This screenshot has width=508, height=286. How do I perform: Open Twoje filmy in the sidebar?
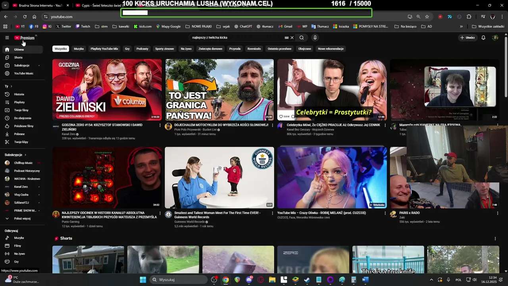click(22, 110)
